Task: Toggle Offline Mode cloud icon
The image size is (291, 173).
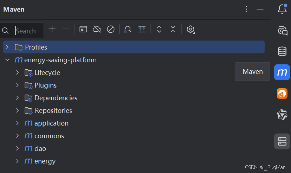Action: point(97,29)
